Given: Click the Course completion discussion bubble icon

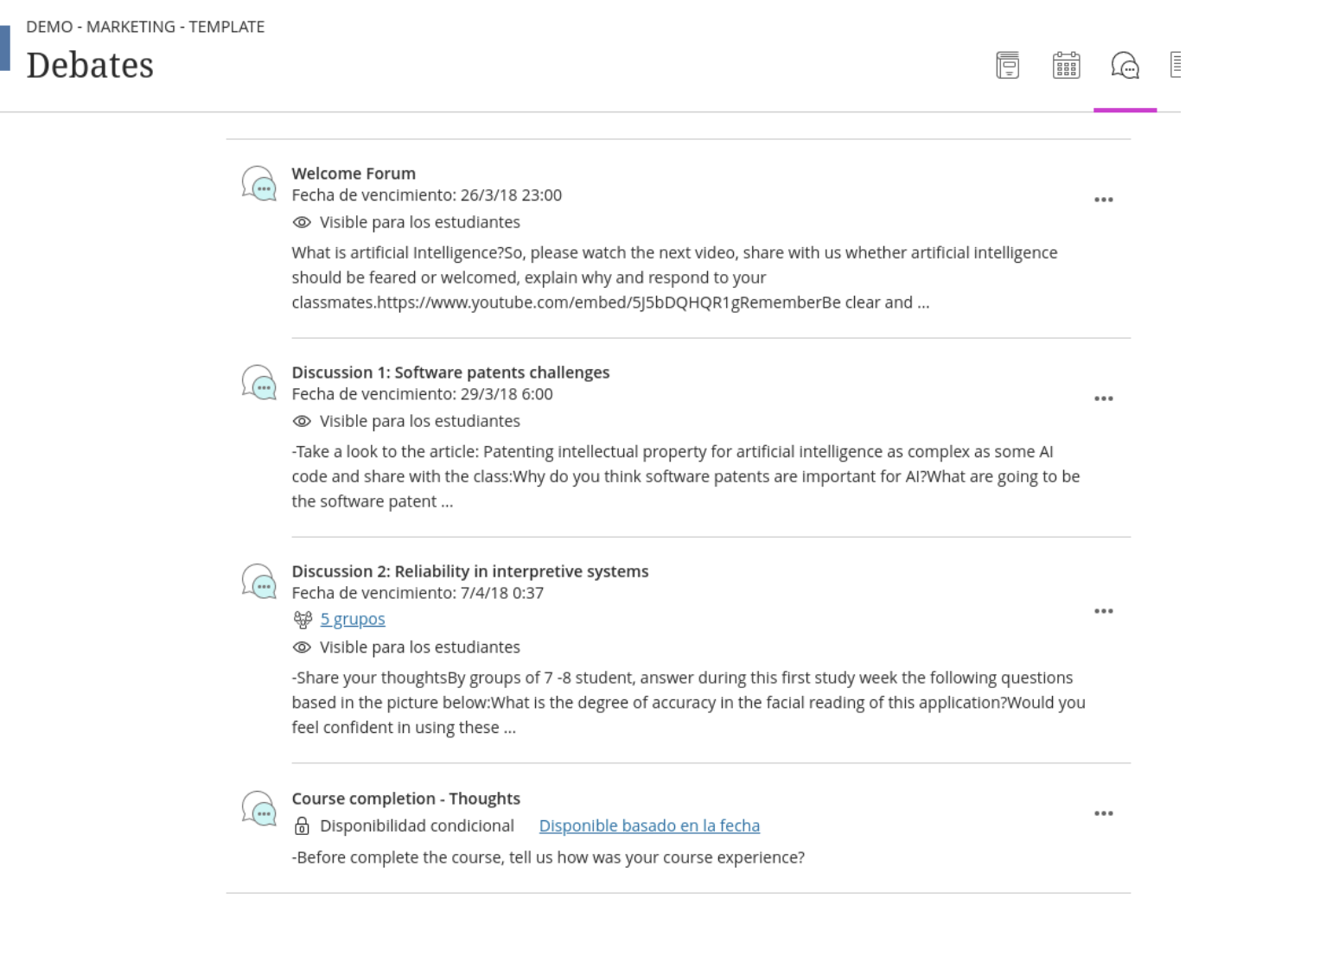Looking at the screenshot, I should [x=259, y=808].
